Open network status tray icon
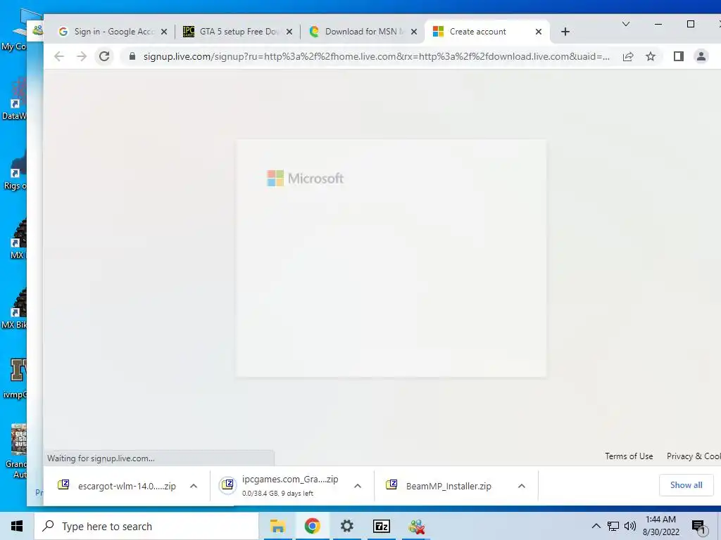This screenshot has height=540, width=721. coord(613,526)
